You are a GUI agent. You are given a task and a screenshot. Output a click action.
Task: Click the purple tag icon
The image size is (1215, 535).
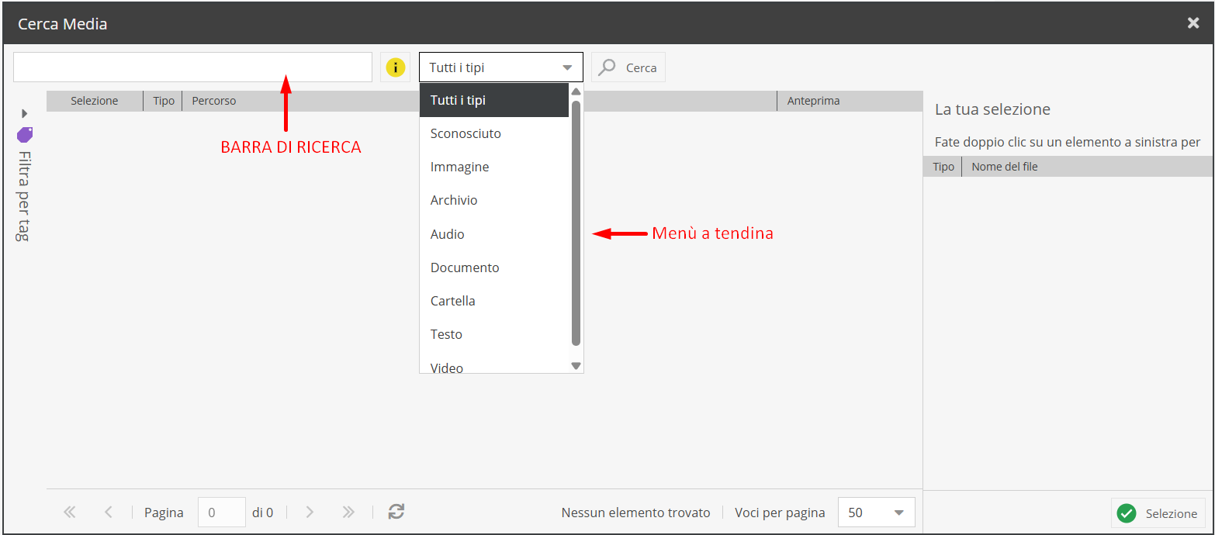[25, 135]
